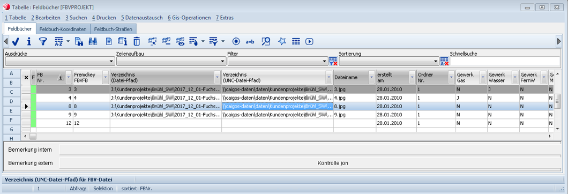The image size is (568, 194).
Task: Click the funnel filter toolbar icon
Action: coord(43,42)
